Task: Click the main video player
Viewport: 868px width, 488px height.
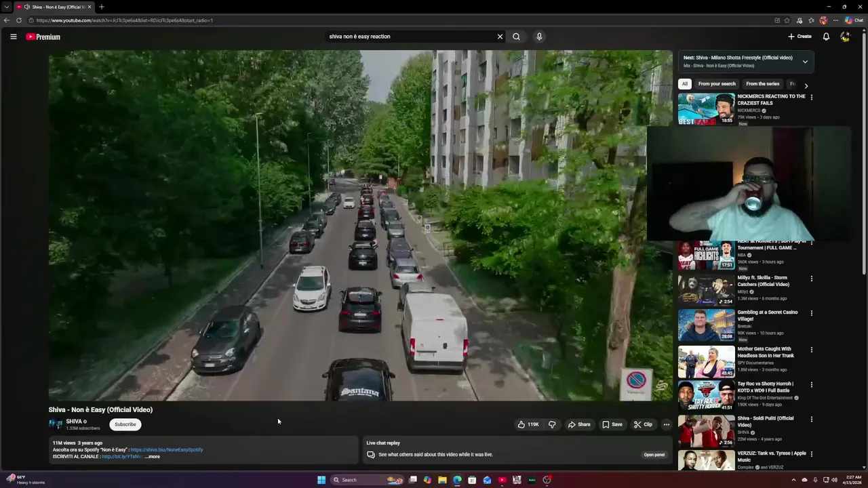Action: [x=360, y=226]
